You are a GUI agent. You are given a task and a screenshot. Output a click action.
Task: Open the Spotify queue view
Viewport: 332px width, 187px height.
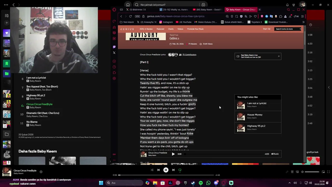coord(292,172)
